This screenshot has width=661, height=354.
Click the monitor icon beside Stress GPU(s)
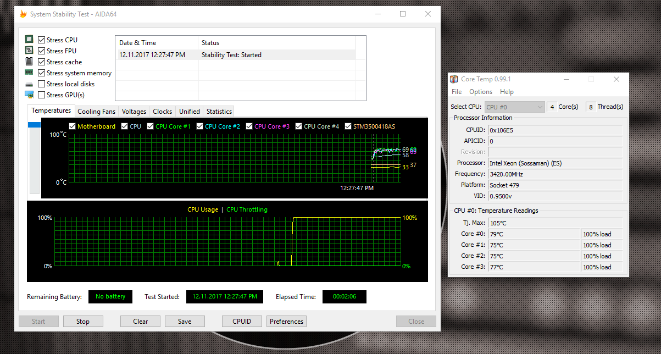pos(29,95)
